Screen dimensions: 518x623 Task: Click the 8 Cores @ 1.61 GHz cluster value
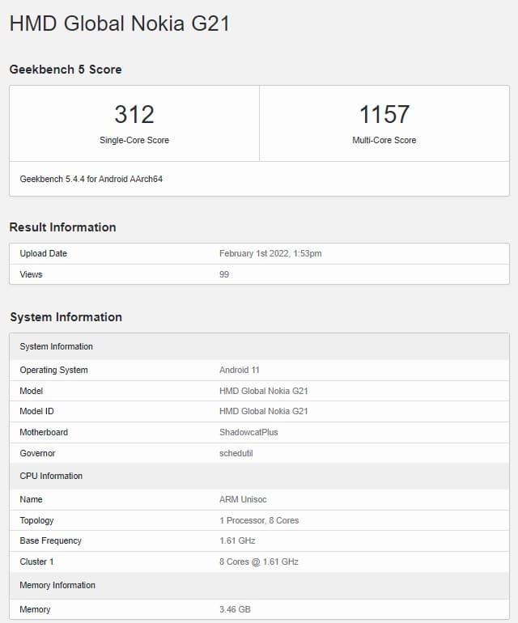point(260,562)
